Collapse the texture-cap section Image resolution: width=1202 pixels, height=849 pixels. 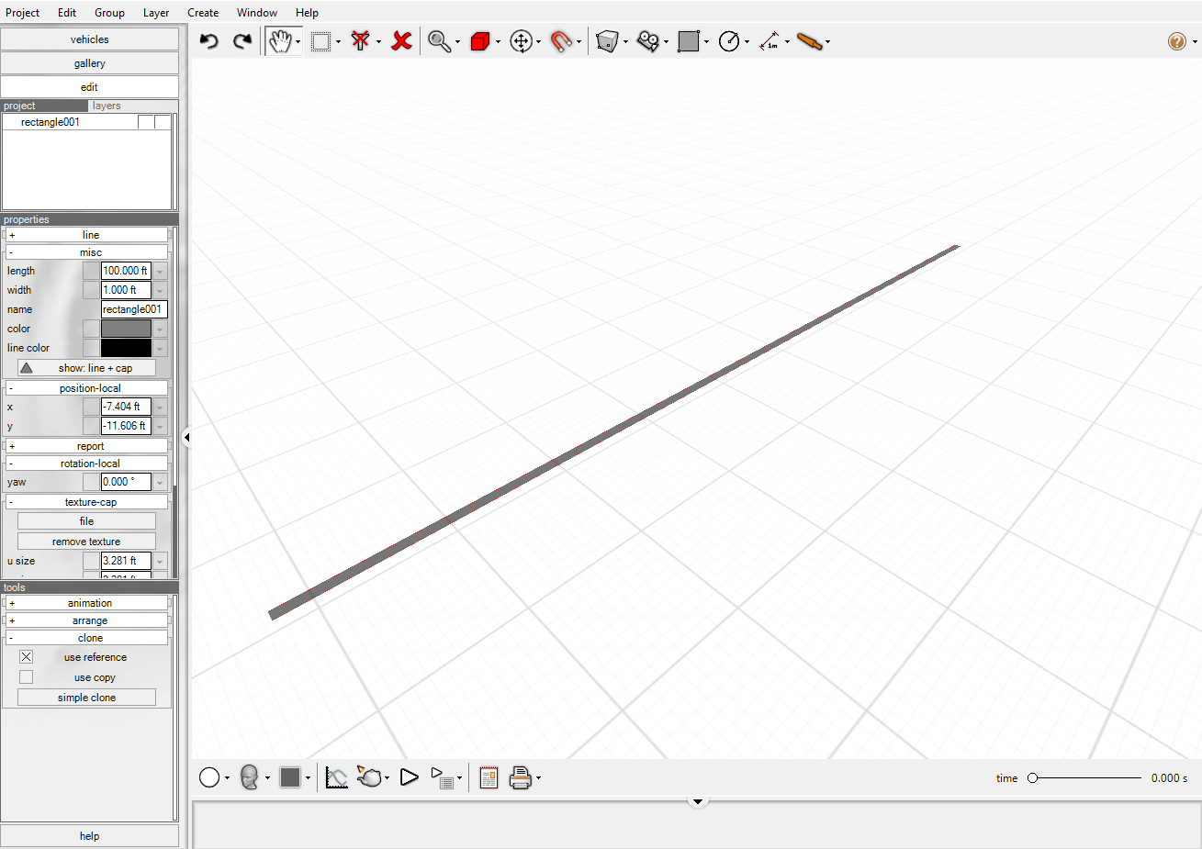pyautogui.click(x=87, y=502)
